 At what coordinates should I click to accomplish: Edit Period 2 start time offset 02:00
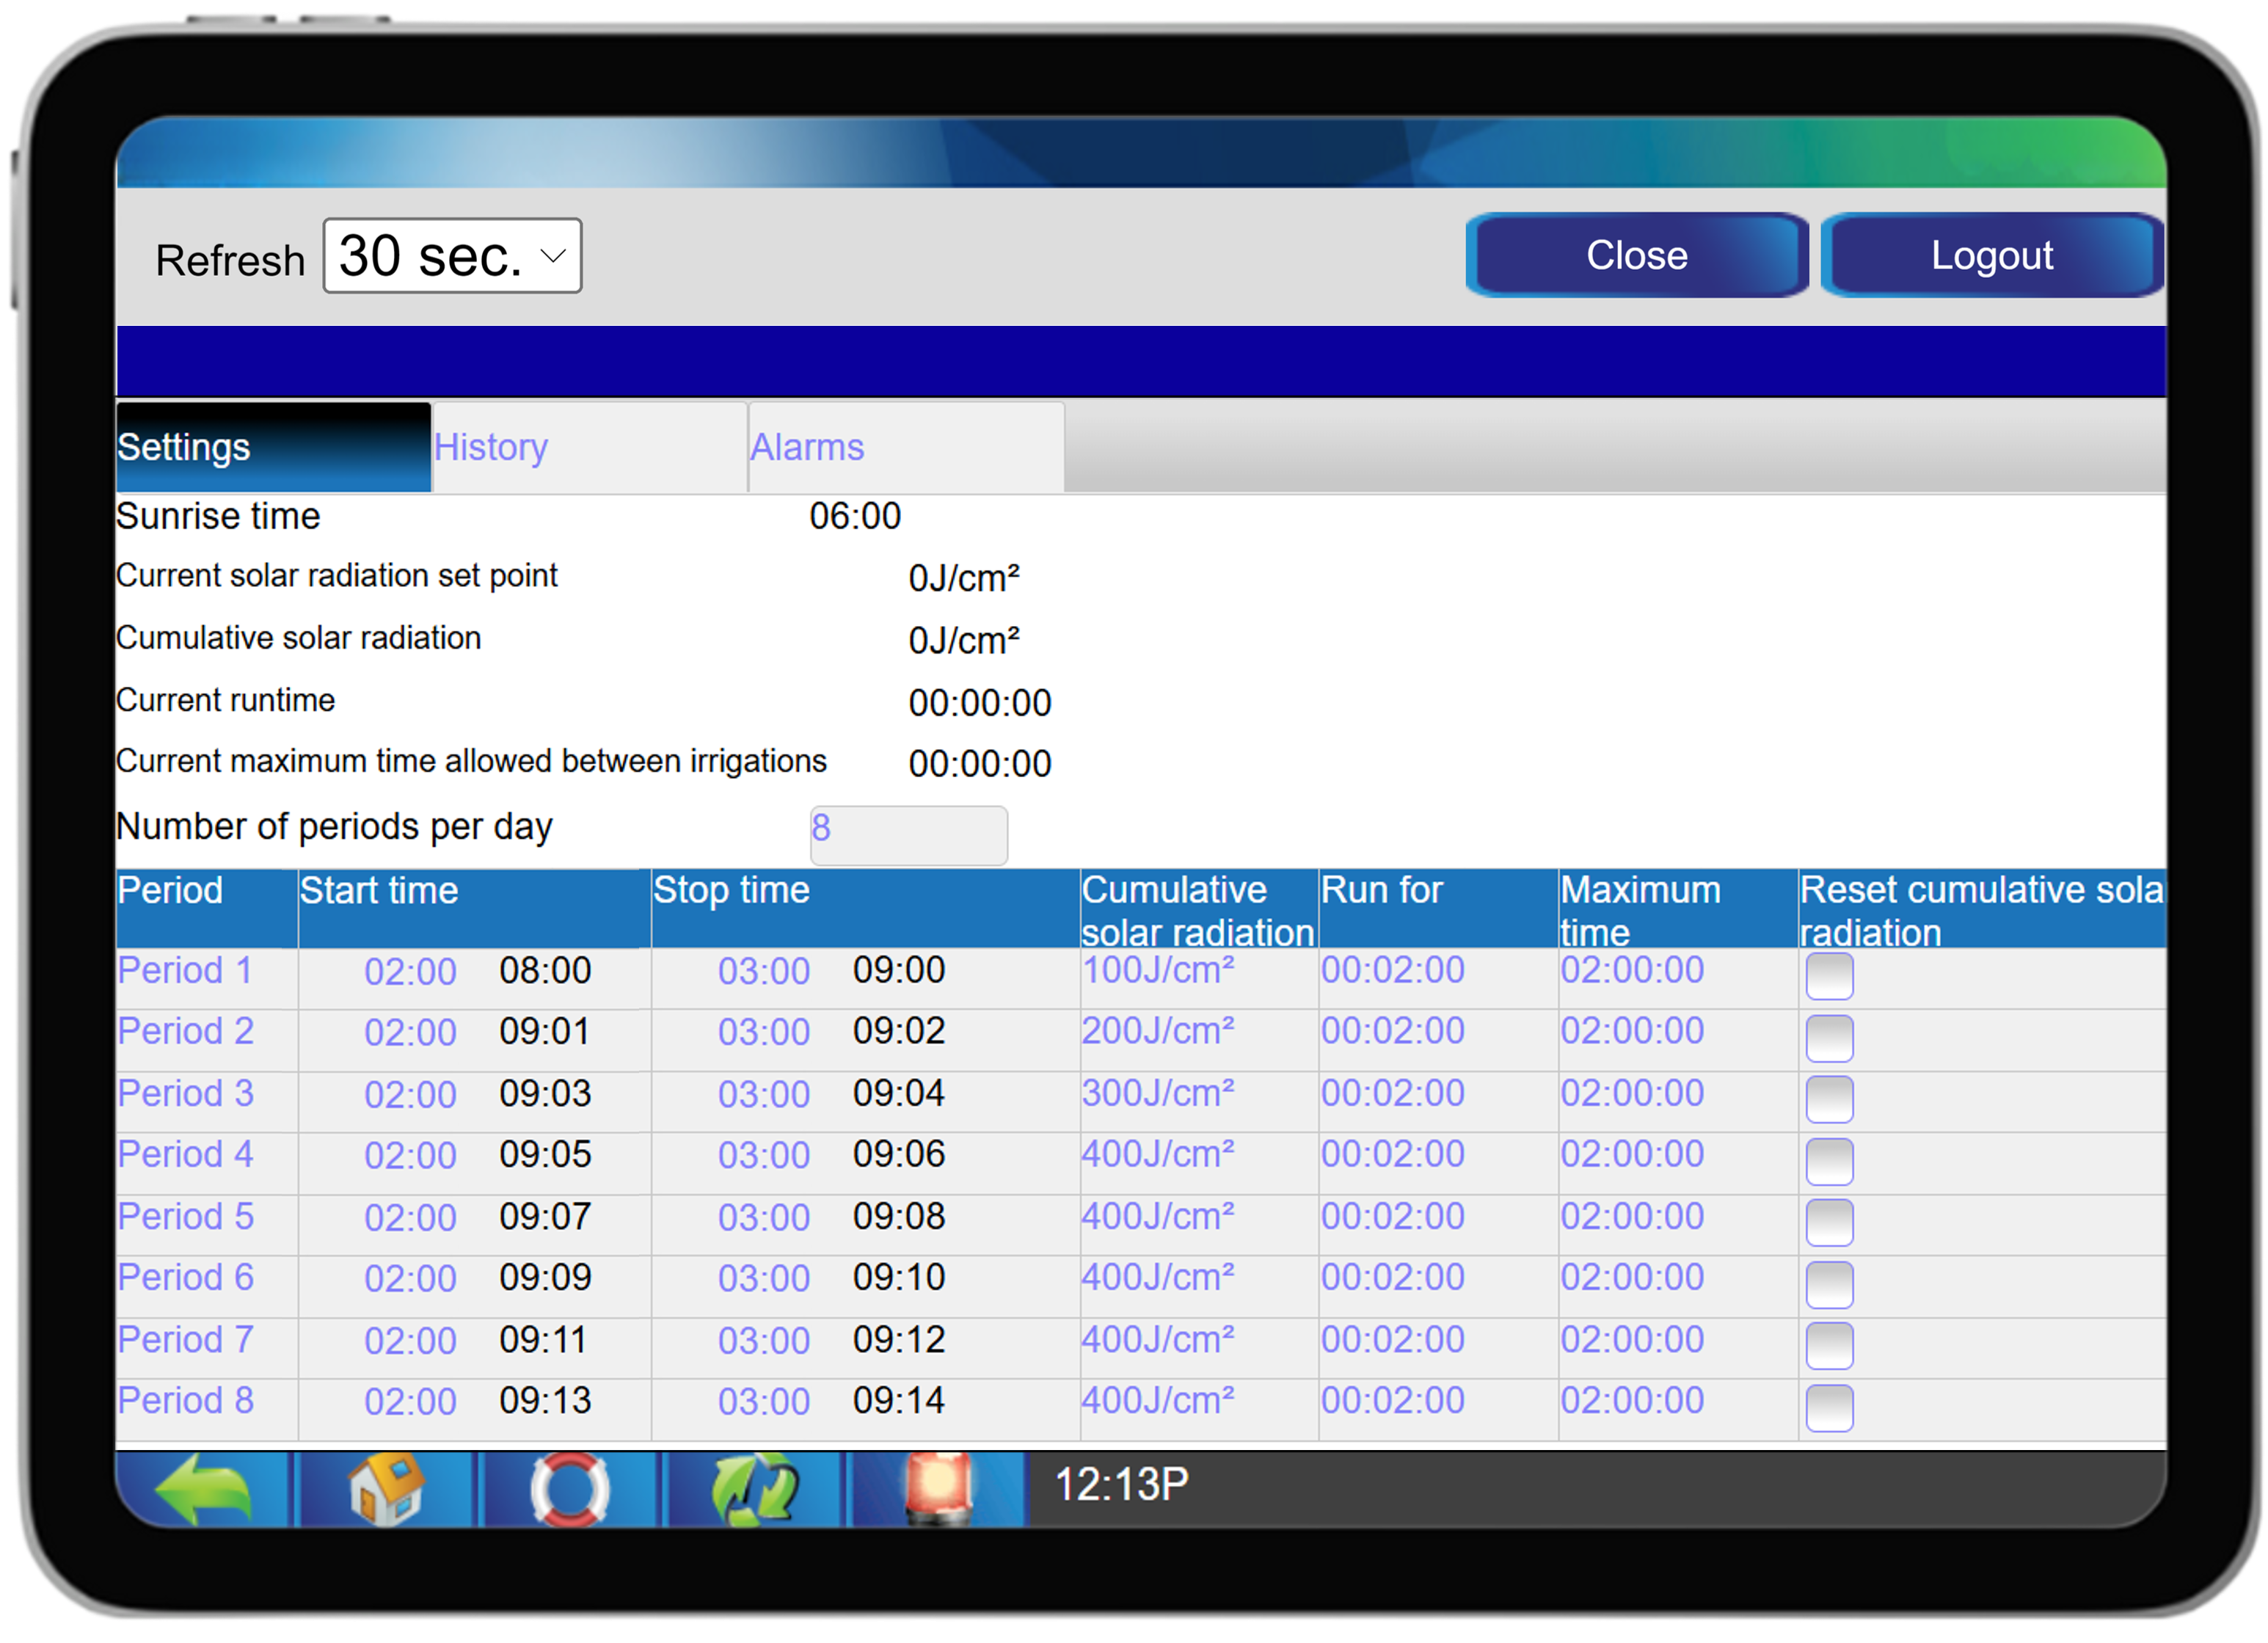[410, 1032]
